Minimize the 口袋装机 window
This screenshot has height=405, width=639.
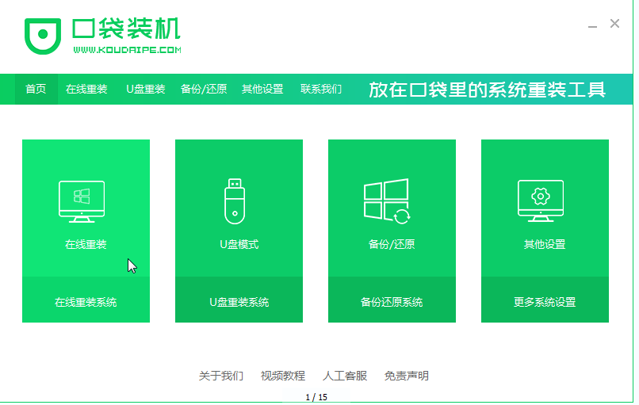pyautogui.click(x=592, y=25)
